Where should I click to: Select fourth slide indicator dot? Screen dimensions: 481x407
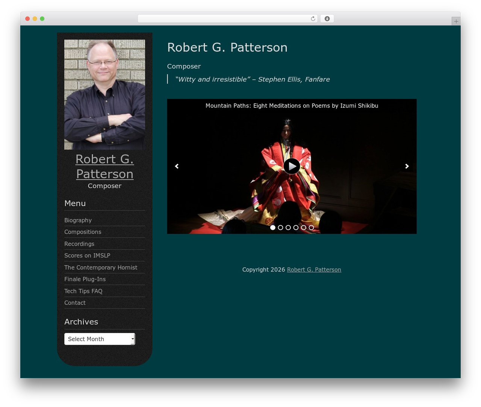[296, 228]
